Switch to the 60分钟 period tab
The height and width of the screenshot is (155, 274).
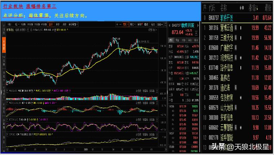[44, 25]
